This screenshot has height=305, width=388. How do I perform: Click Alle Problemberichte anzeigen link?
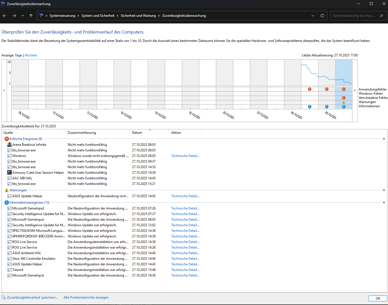coord(86,297)
